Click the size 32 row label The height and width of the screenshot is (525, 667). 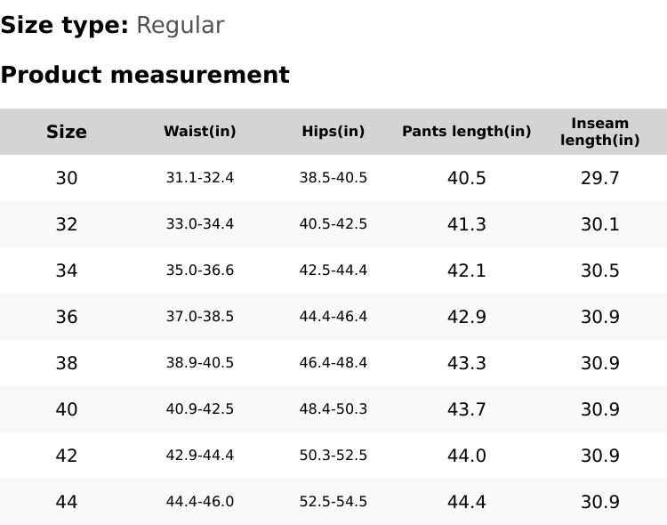click(67, 224)
